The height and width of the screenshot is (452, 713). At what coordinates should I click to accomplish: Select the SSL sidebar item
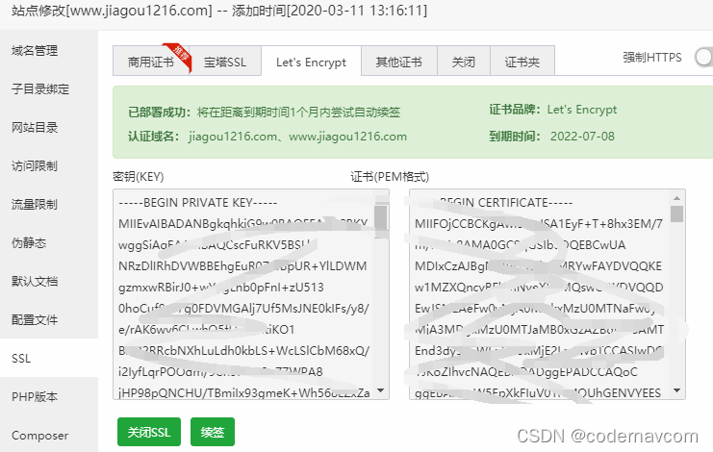click(49, 358)
